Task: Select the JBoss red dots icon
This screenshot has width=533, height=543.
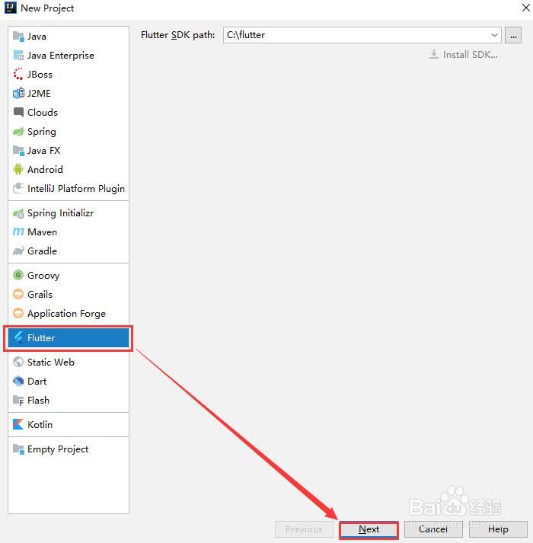Action: (x=18, y=74)
